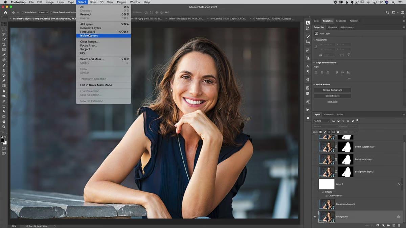Select the Move tool in toolbar

4,24
